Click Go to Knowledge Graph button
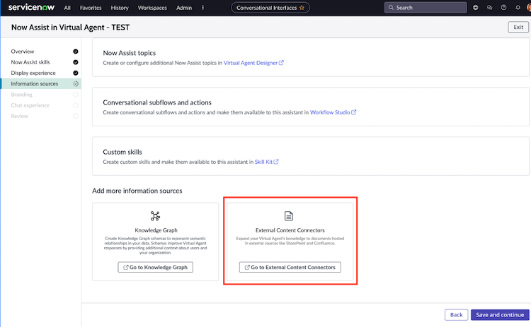Screen dimensions: 531x327 pyautogui.click(x=156, y=267)
